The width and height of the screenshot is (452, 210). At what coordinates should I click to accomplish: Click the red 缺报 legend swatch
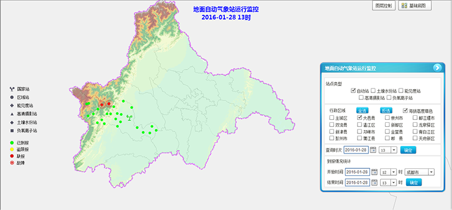[12, 156]
